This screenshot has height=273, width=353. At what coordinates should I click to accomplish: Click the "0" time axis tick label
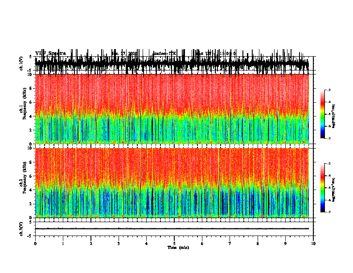pyautogui.click(x=35, y=244)
